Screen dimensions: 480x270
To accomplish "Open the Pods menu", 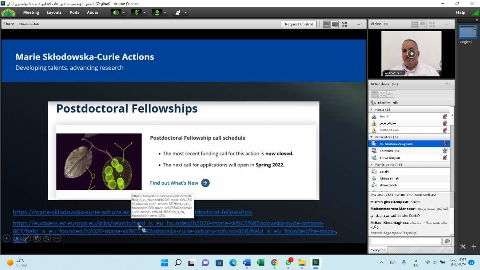I will 74,12.
